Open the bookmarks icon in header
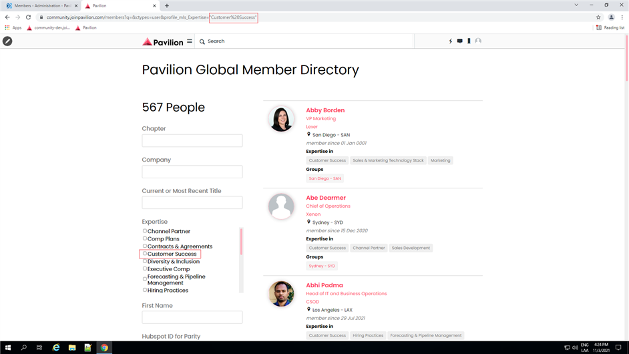 pos(469,41)
